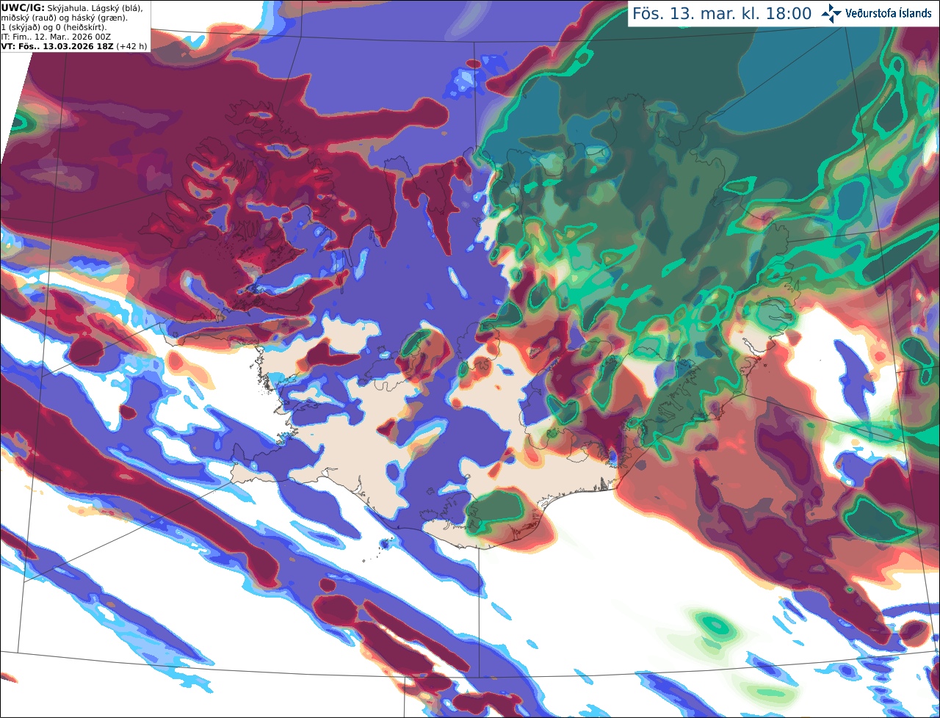Image resolution: width=940 pixels, height=718 pixels.
Task: Click the 'UWC/IG:' bold heading text
Action: pyautogui.click(x=23, y=8)
